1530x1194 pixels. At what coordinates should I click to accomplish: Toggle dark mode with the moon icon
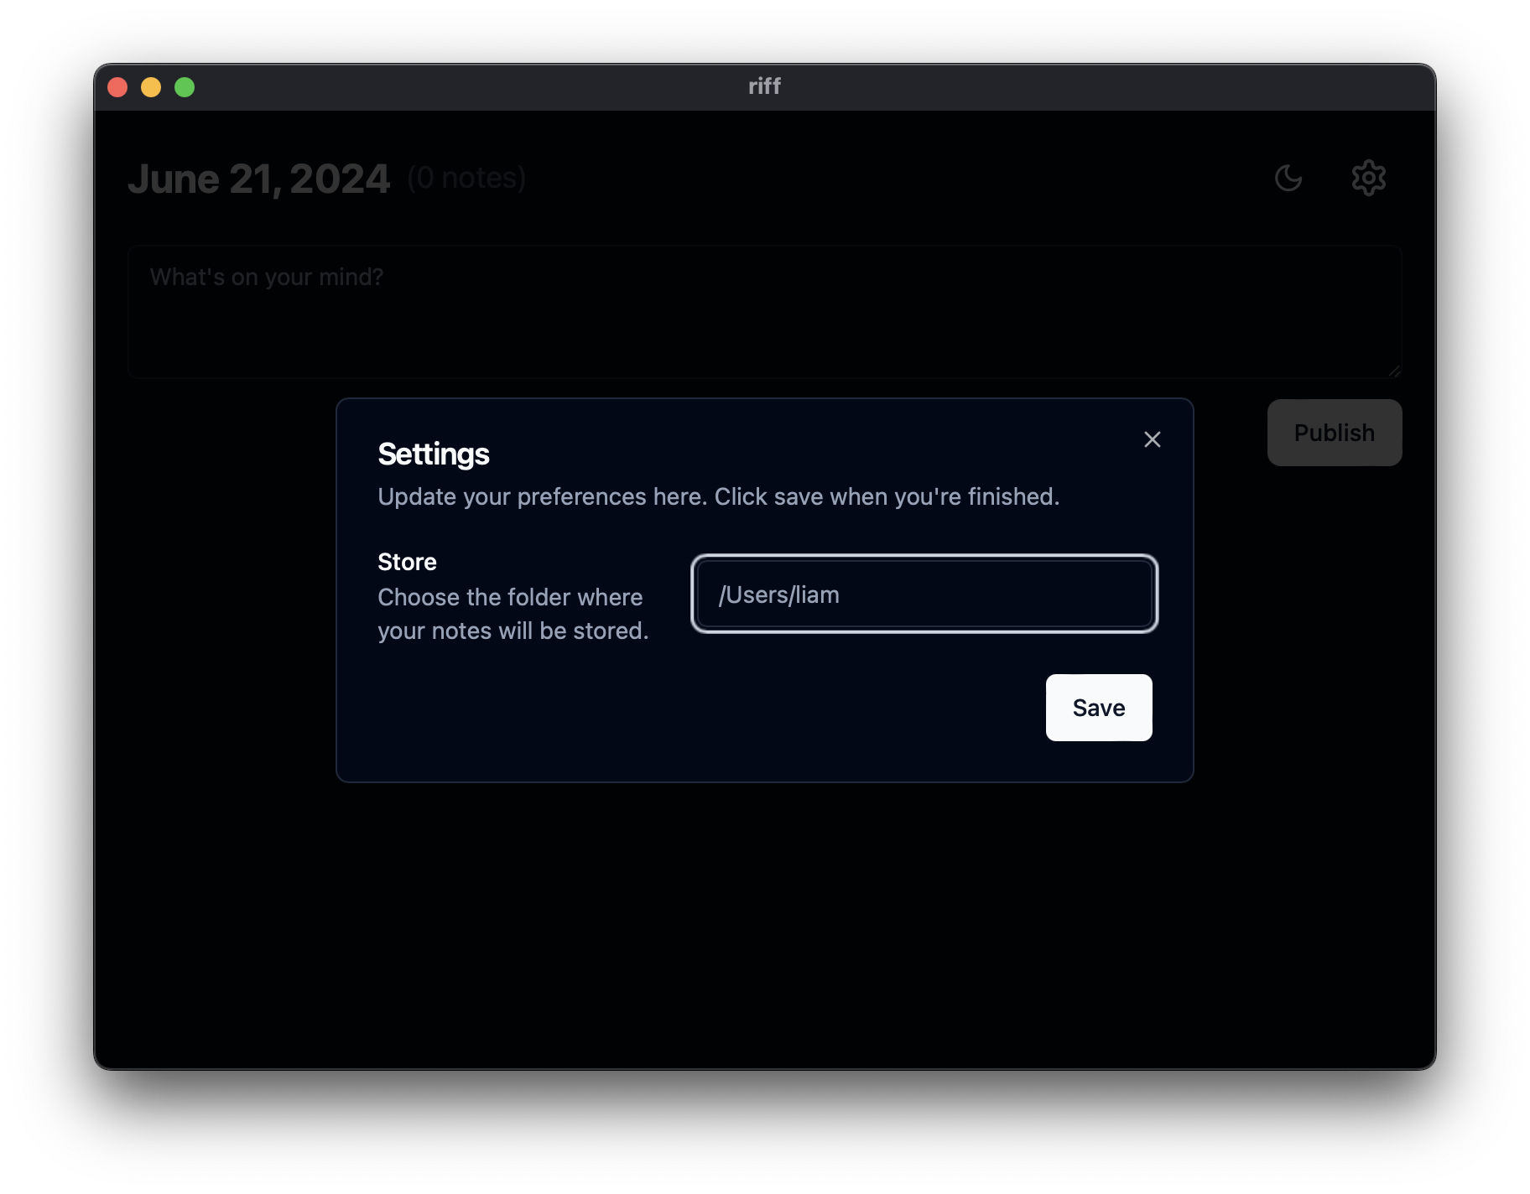(1288, 178)
